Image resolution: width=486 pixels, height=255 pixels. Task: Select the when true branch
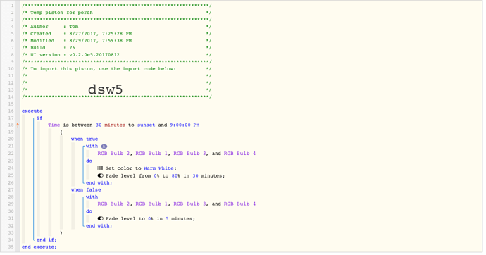point(85,139)
